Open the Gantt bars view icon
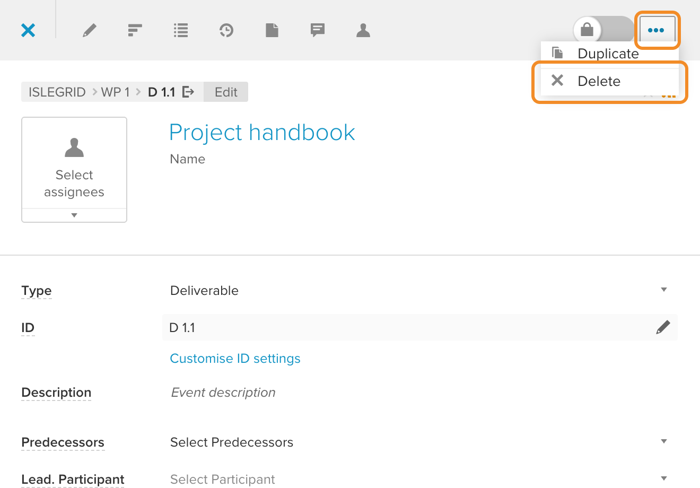700x488 pixels. click(135, 30)
